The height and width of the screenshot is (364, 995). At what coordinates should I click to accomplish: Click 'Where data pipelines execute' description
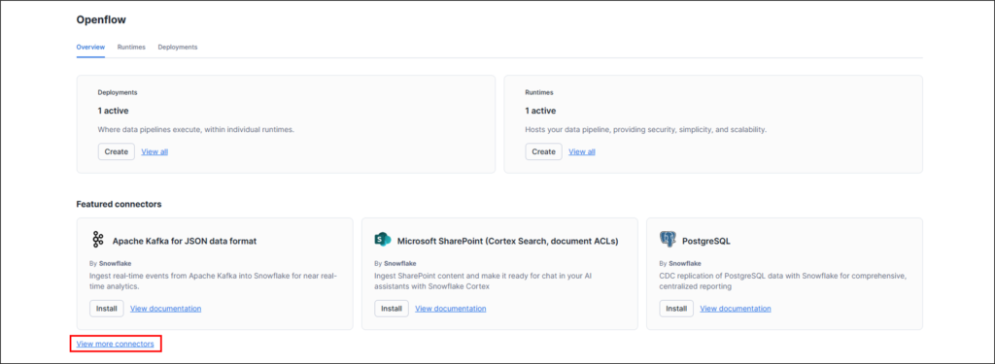pos(196,130)
